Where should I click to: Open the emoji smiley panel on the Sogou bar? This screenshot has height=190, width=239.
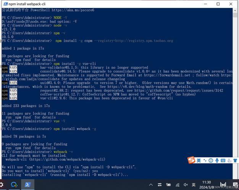click(x=211, y=160)
